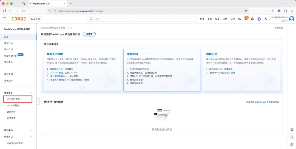Launch the Cloud Shell terminal icon
296x149 pixels.
pyautogui.click(x=240, y=19)
